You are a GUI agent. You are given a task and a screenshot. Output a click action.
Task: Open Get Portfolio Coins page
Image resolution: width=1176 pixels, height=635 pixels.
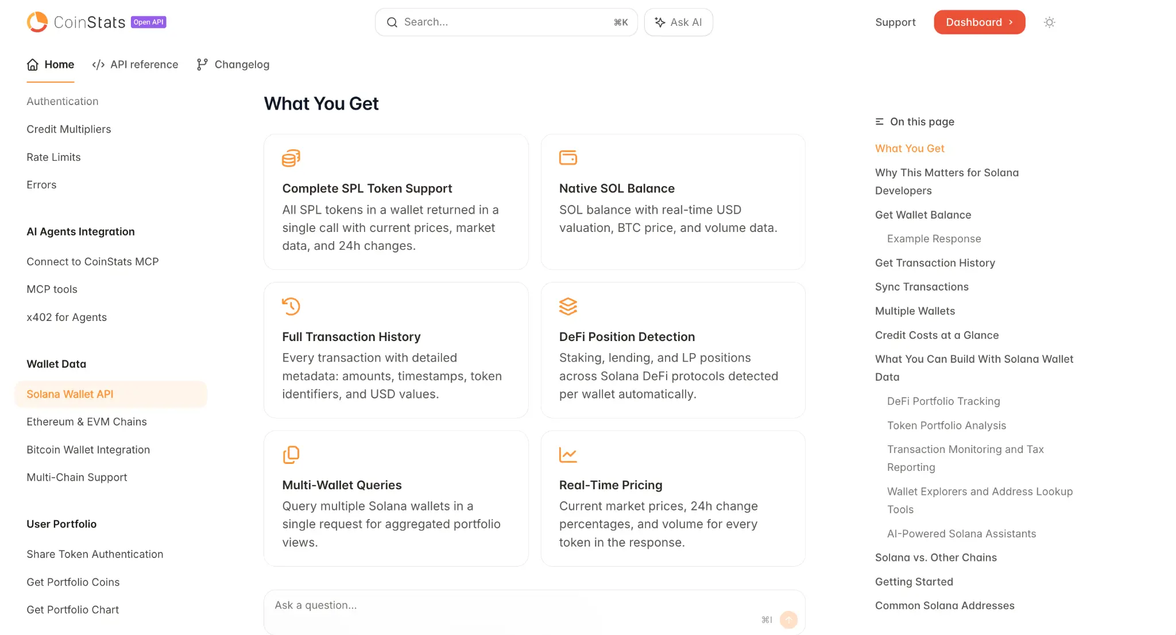pos(73,582)
